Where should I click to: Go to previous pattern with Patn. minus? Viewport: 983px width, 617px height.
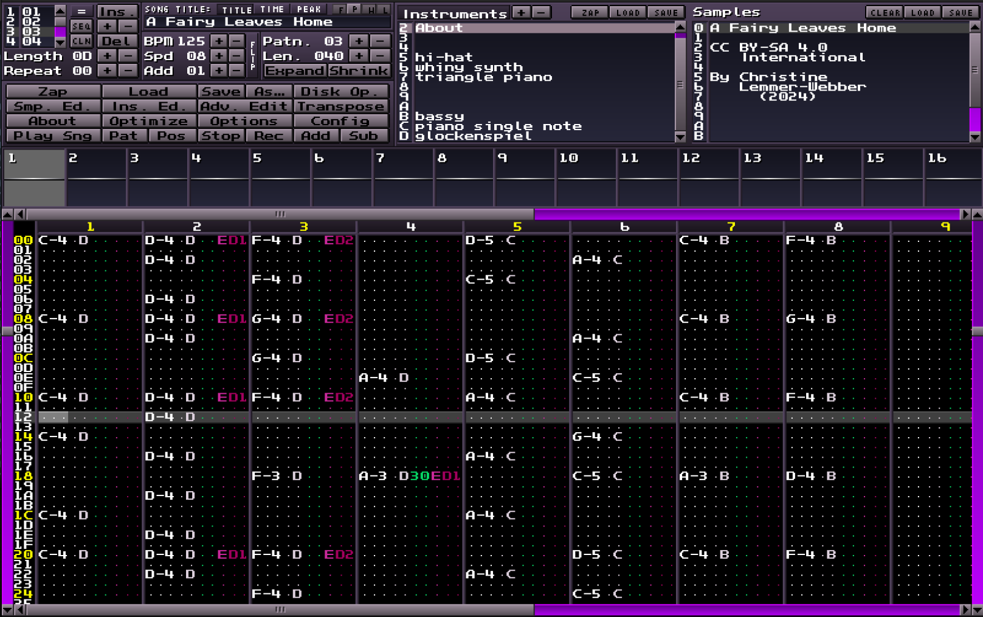click(380, 41)
